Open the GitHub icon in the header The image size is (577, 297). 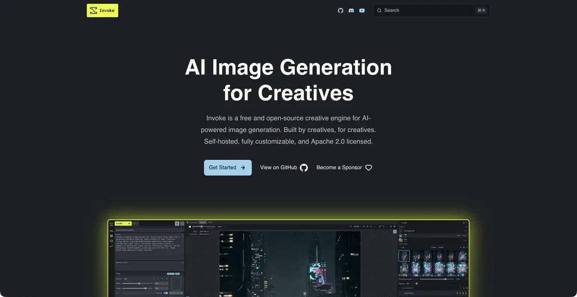340,11
